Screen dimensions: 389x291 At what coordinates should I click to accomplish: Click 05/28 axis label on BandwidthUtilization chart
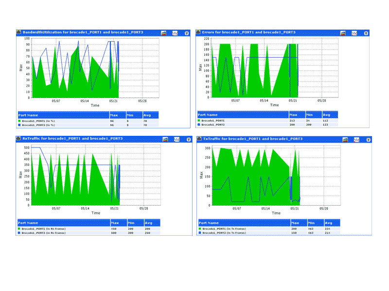(x=142, y=101)
